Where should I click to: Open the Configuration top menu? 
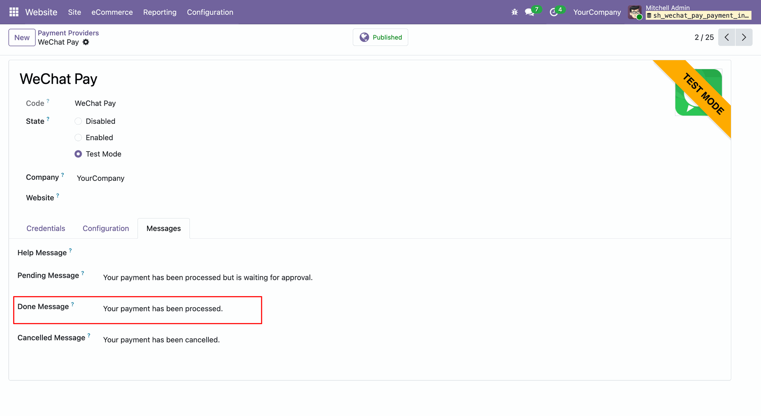(x=210, y=12)
